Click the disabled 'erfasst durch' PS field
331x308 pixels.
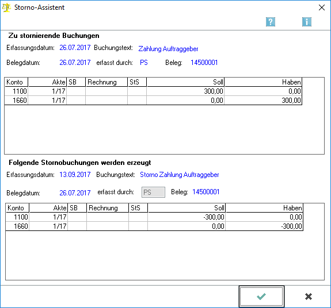point(153,192)
